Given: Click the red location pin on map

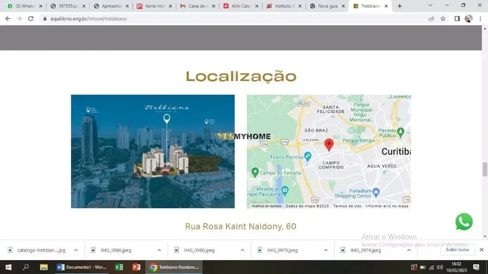Looking at the screenshot, I should point(329,145).
